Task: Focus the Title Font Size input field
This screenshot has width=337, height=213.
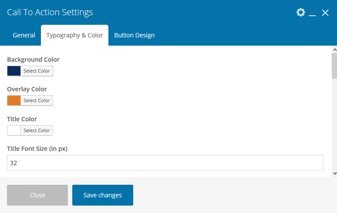Action: [165, 163]
